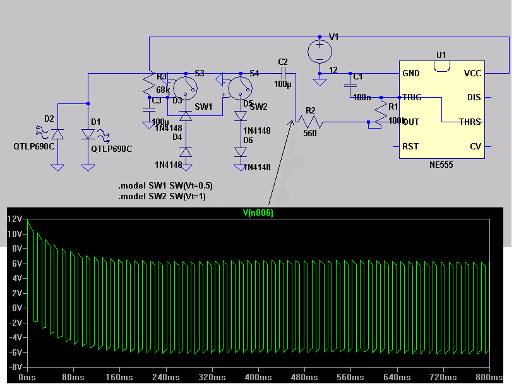Select the S4 switch symbol
The width and height of the screenshot is (514, 389).
tap(240, 88)
